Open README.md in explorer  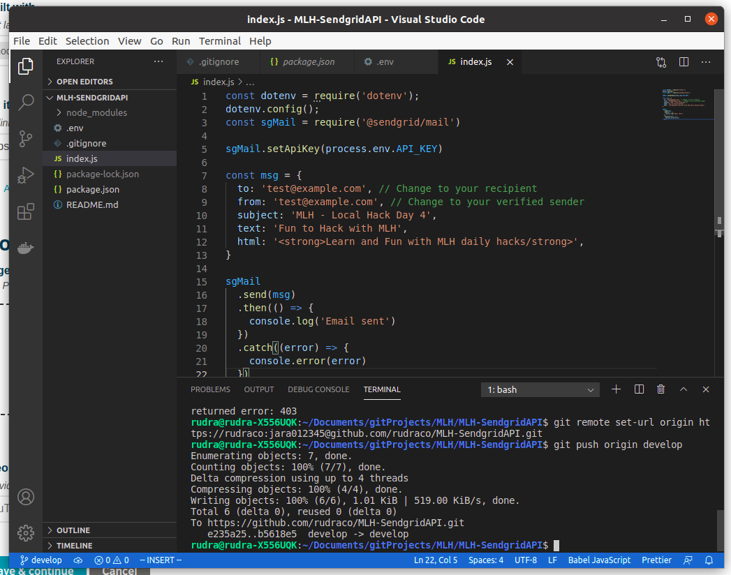(110, 205)
